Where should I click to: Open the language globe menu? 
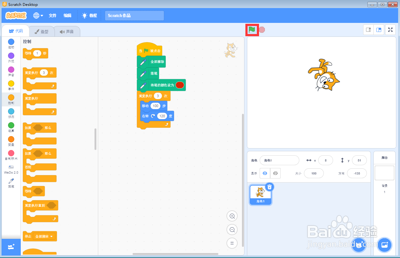(38, 15)
